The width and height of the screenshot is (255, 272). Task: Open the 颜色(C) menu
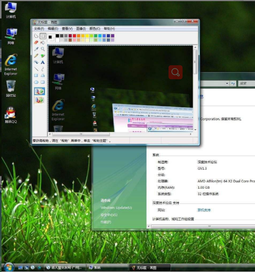[x=95, y=29]
